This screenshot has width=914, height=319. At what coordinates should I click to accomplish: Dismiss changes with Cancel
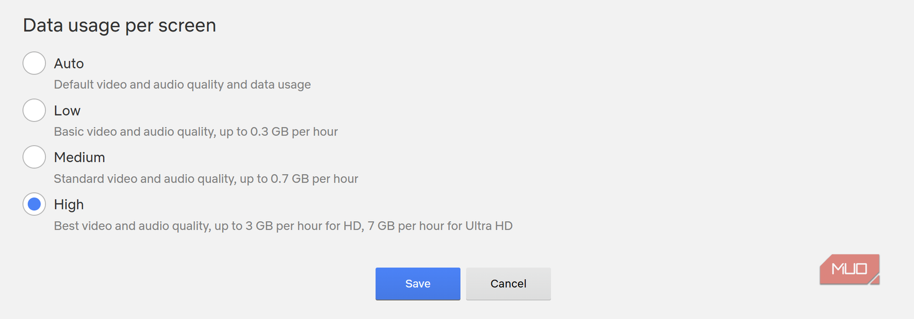508,284
